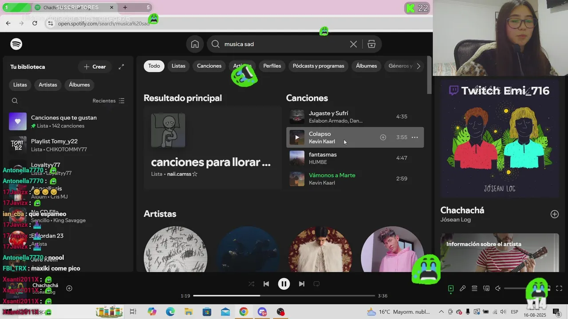Click the Spotify logo icon
The image size is (568, 319).
(x=16, y=44)
